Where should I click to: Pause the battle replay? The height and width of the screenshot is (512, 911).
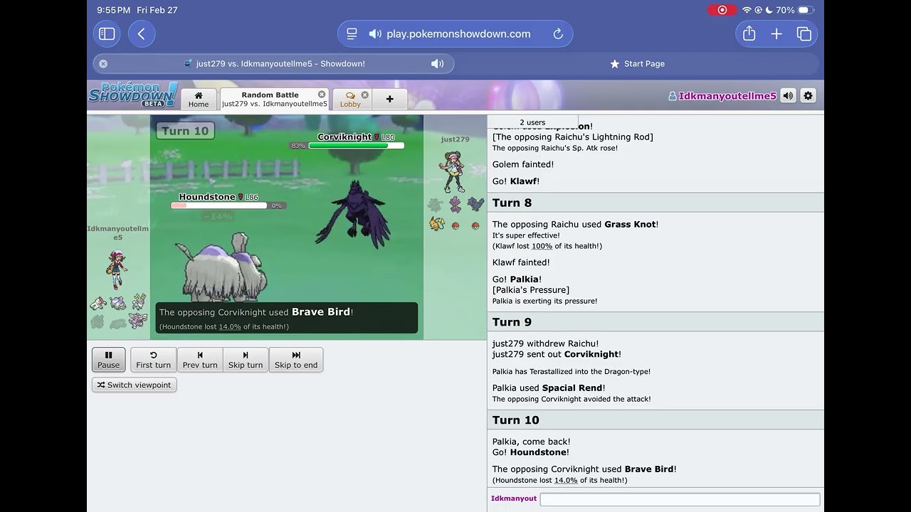tap(109, 359)
